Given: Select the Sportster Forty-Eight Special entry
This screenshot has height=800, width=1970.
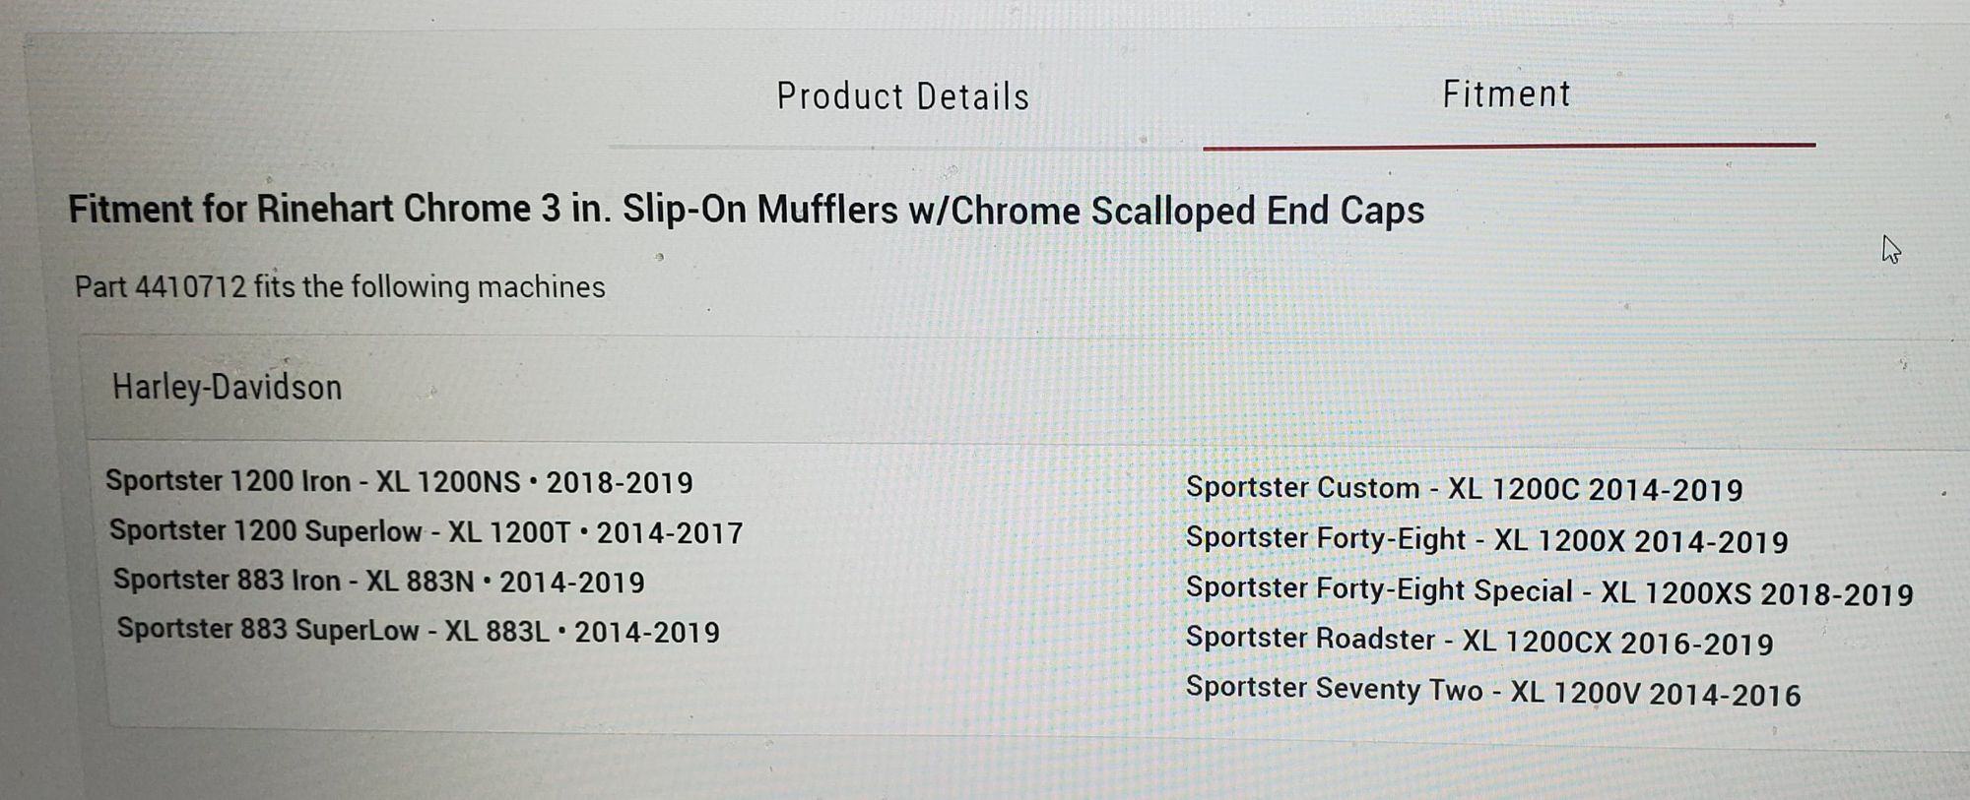Looking at the screenshot, I should click(x=1548, y=591).
